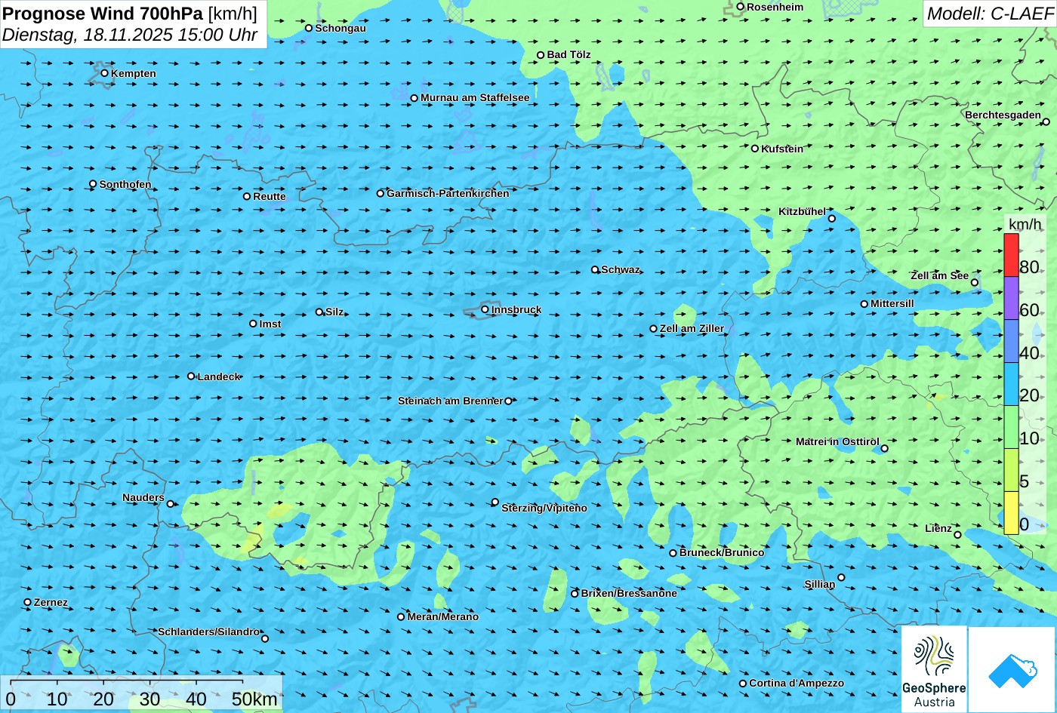Select the Rosenheim marker dot
This screenshot has width=1057, height=713.
[x=740, y=7]
